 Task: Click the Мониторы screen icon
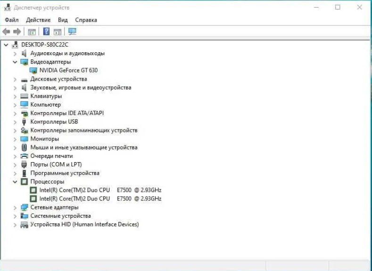24,139
